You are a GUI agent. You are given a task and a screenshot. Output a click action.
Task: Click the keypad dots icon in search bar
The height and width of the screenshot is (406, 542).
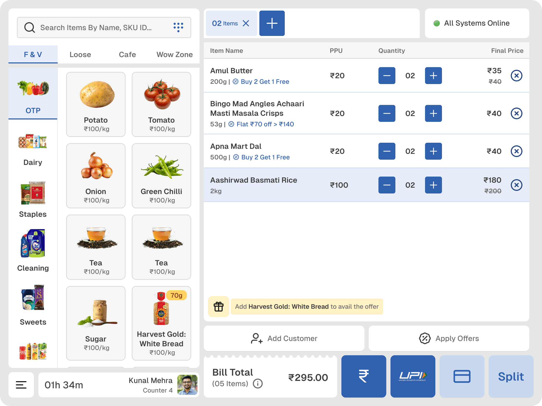click(x=178, y=27)
